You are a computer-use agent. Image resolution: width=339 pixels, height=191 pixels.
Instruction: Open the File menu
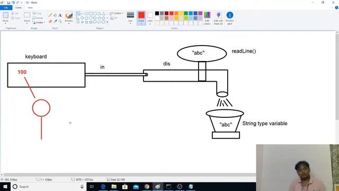tap(6, 7)
